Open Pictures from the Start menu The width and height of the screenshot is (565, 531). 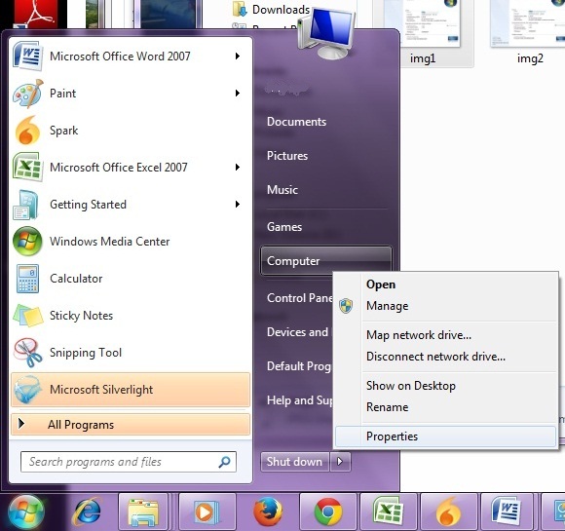[287, 156]
